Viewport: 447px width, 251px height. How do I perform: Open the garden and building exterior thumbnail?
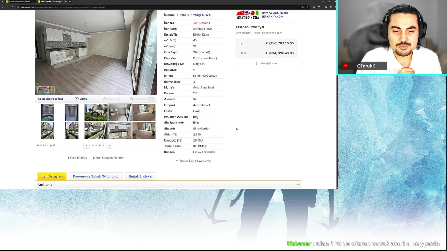(x=96, y=112)
